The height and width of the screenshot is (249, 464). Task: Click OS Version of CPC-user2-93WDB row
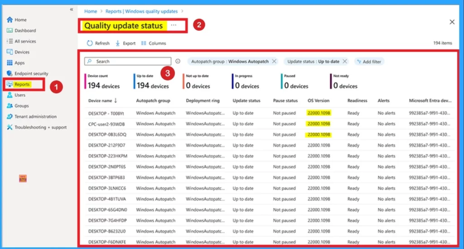(x=319, y=124)
